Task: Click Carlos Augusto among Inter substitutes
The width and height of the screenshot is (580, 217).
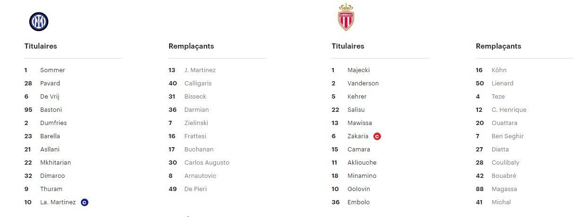Action: point(207,163)
